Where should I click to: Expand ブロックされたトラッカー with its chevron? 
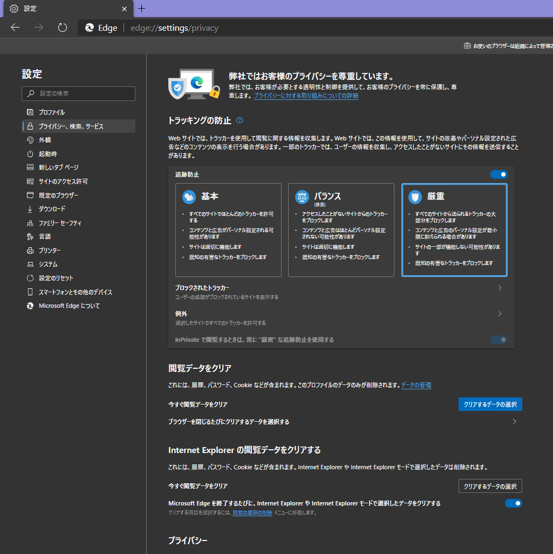[x=500, y=288]
